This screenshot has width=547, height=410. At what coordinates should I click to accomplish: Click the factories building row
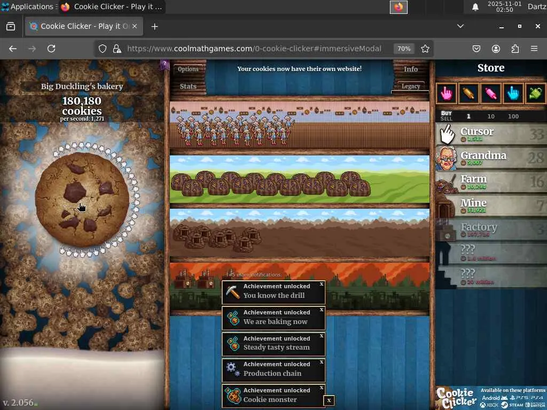click(299, 287)
